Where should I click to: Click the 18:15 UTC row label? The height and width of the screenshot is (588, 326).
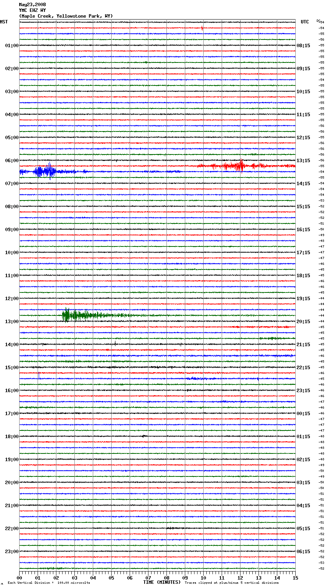point(303,276)
